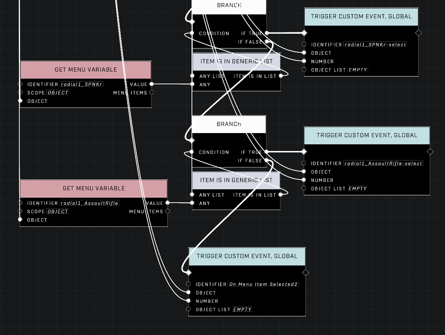
Task: Expand the Object List EMPTY value on the On Menu Item Selected2 node
Action: click(242, 309)
